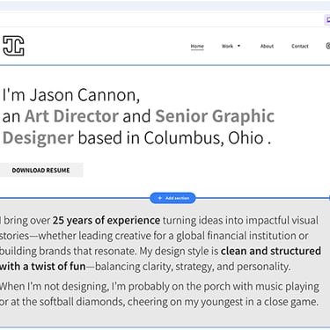Image resolution: width=330 pixels, height=330 pixels.
Task: Select the paragraph about softball diamonds
Action: pyautogui.click(x=159, y=294)
